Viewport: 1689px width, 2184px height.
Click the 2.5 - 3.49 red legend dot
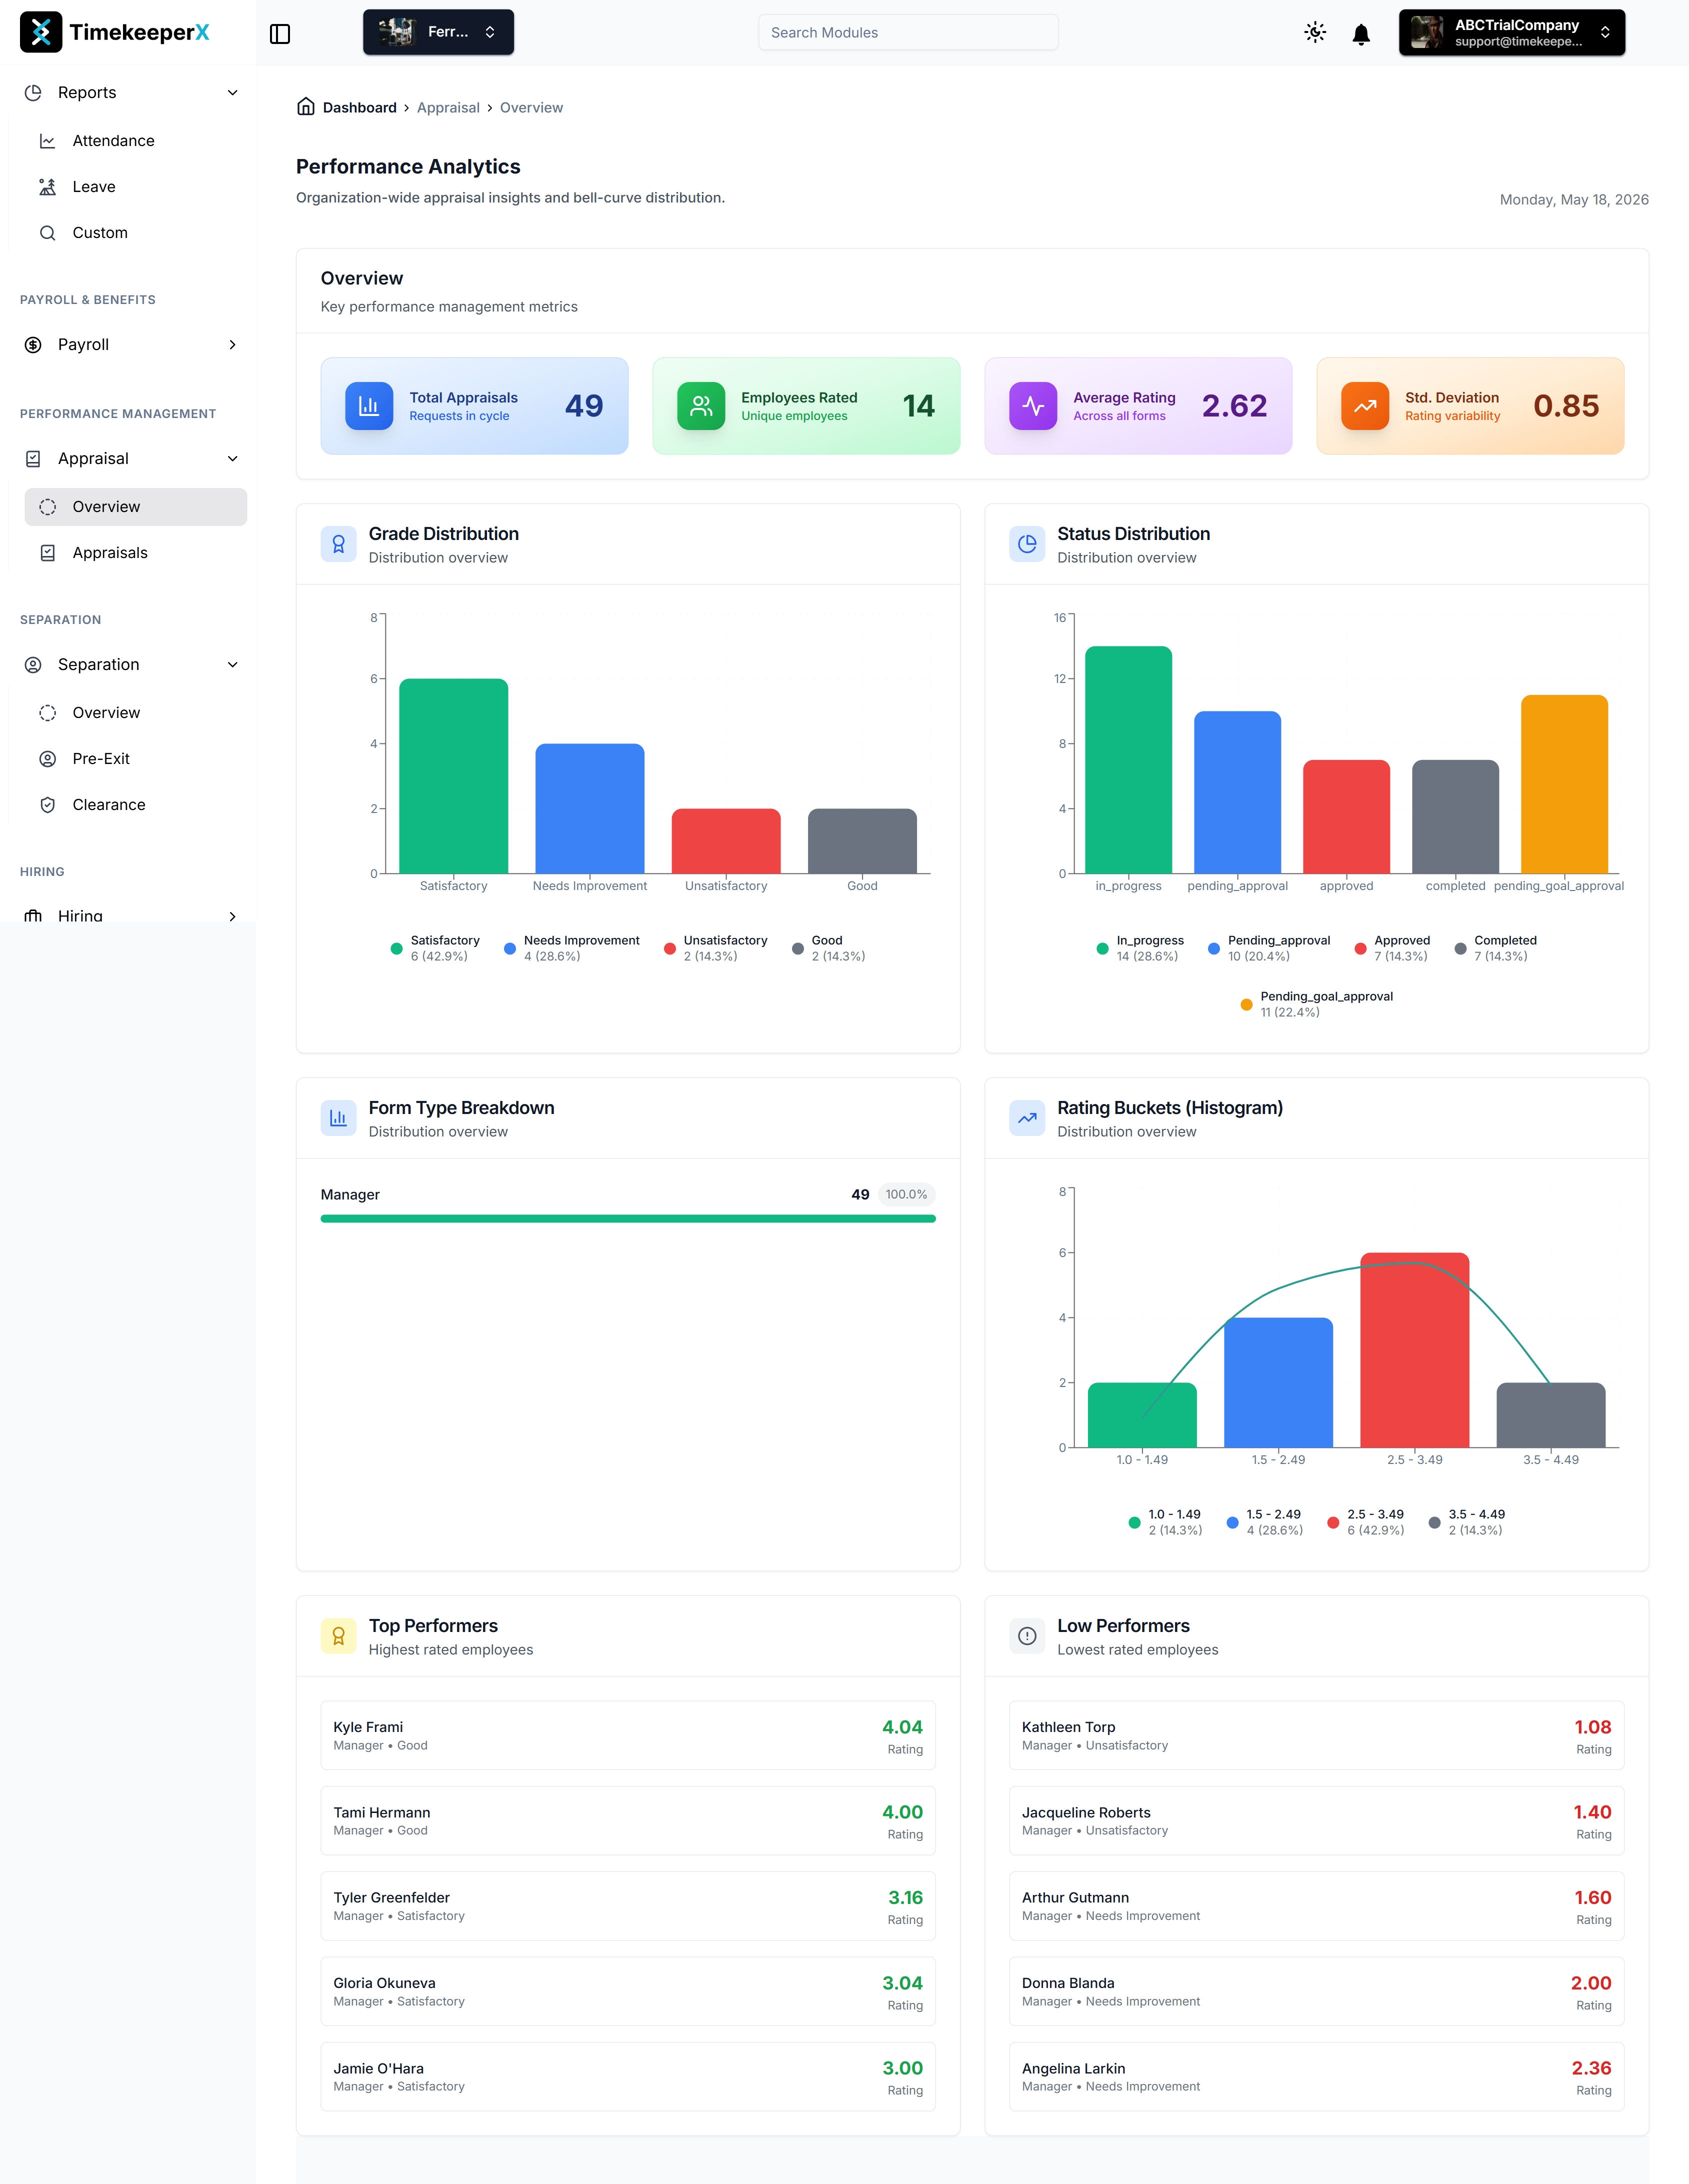coord(1333,1523)
